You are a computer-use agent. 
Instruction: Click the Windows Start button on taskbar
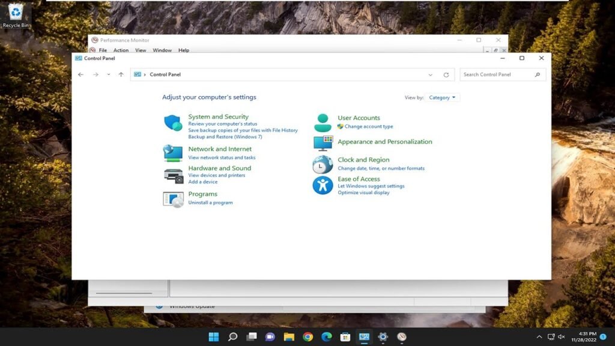[214, 337]
